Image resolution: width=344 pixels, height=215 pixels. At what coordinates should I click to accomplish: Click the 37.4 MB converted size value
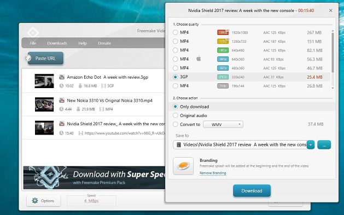point(316,124)
